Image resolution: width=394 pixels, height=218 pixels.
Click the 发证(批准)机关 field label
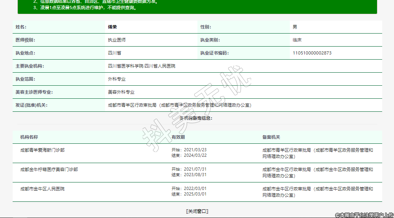(x=31, y=105)
